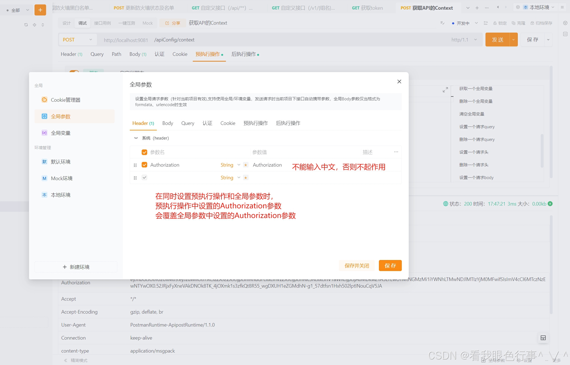570x365 pixels.
Task: Select the 全局变量 sidebar item
Action: [x=61, y=133]
